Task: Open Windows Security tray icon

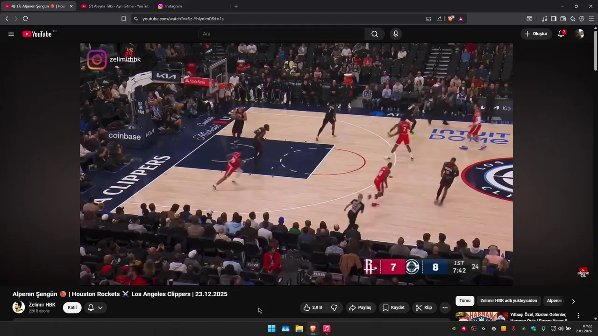Action: pyautogui.click(x=534, y=329)
